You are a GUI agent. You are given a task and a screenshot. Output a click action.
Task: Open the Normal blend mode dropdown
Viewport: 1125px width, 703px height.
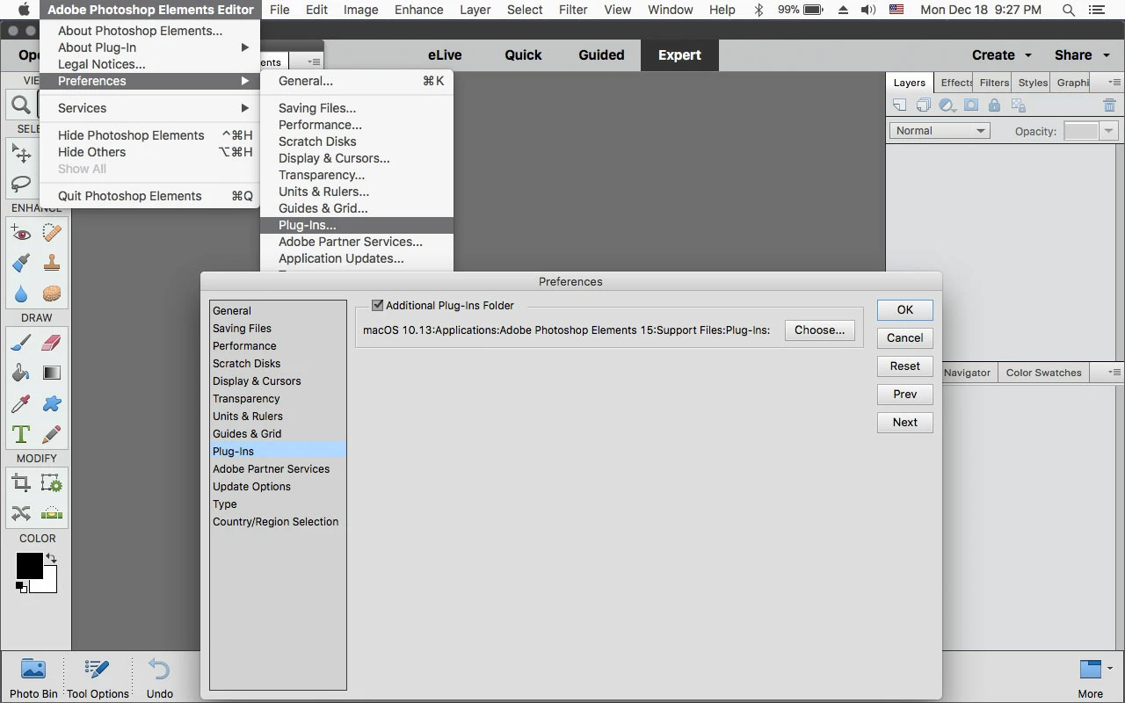click(x=940, y=131)
